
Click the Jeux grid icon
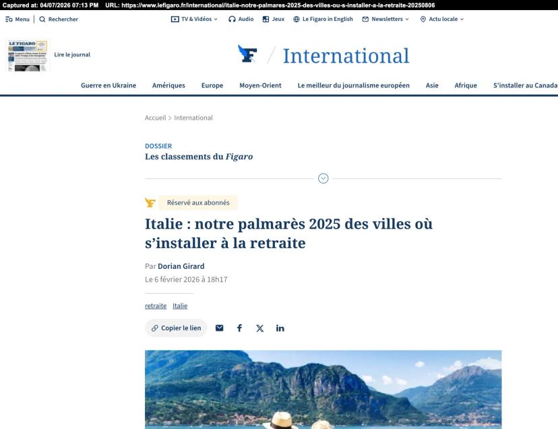coord(266,19)
